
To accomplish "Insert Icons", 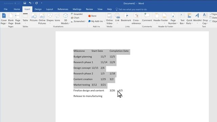I will click(x=57, y=18).
